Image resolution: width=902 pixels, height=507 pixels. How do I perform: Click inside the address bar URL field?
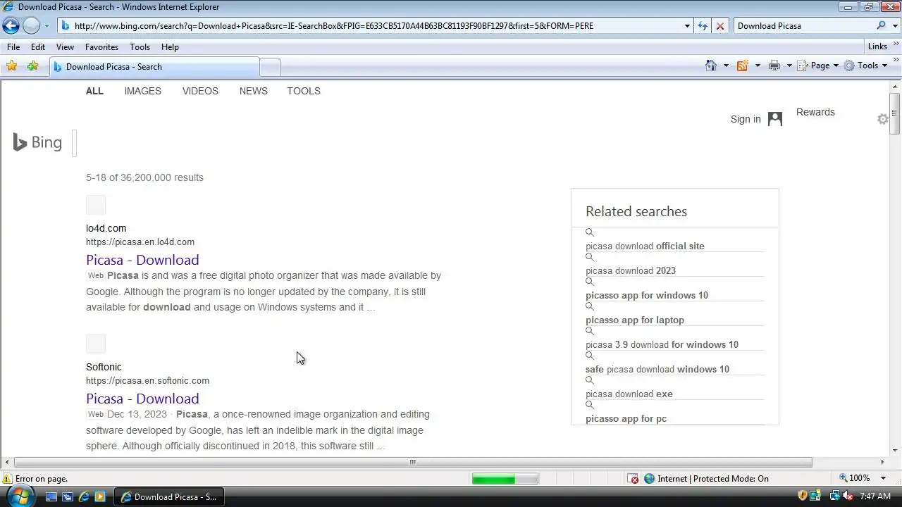point(370,26)
